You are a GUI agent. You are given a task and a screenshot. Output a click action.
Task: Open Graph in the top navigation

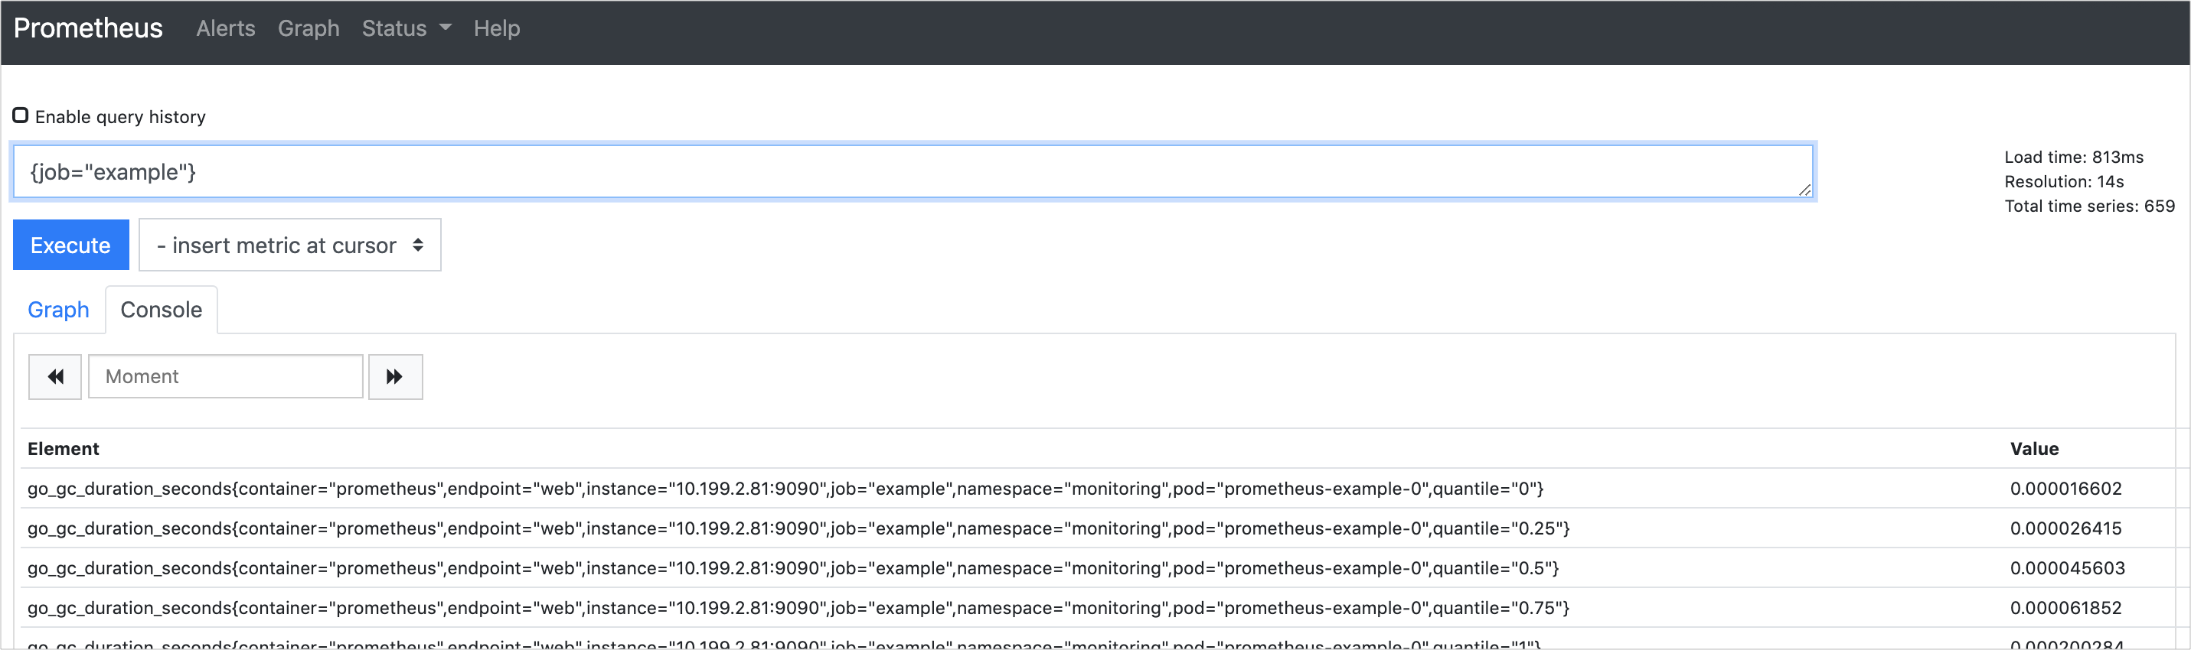click(x=308, y=28)
